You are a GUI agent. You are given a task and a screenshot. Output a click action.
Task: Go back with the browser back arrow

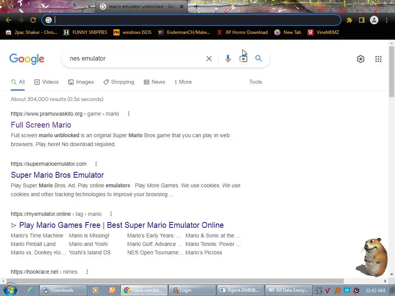(8, 20)
